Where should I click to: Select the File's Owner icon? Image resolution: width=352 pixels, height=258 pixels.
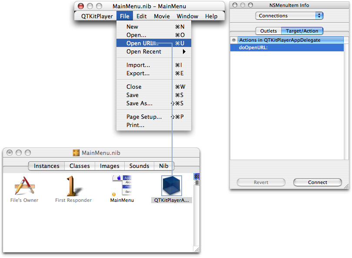tap(24, 186)
